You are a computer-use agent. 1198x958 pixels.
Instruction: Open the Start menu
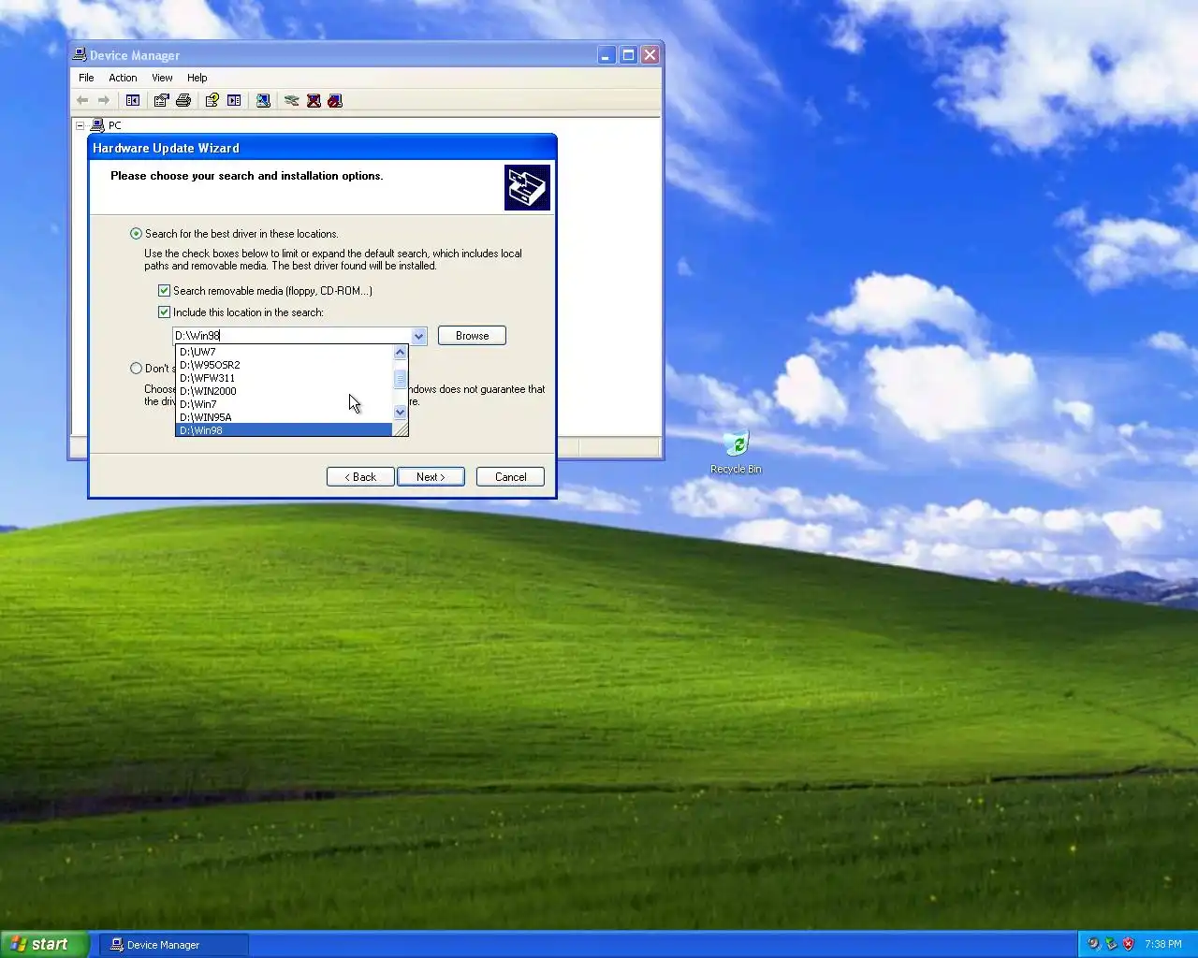[44, 944]
